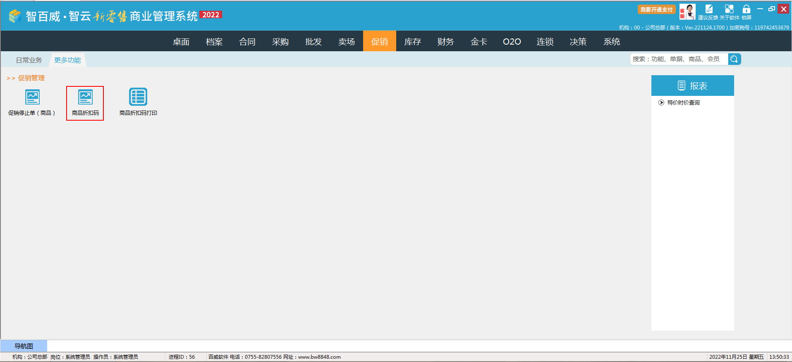Select the 决策 menu item

[578, 42]
